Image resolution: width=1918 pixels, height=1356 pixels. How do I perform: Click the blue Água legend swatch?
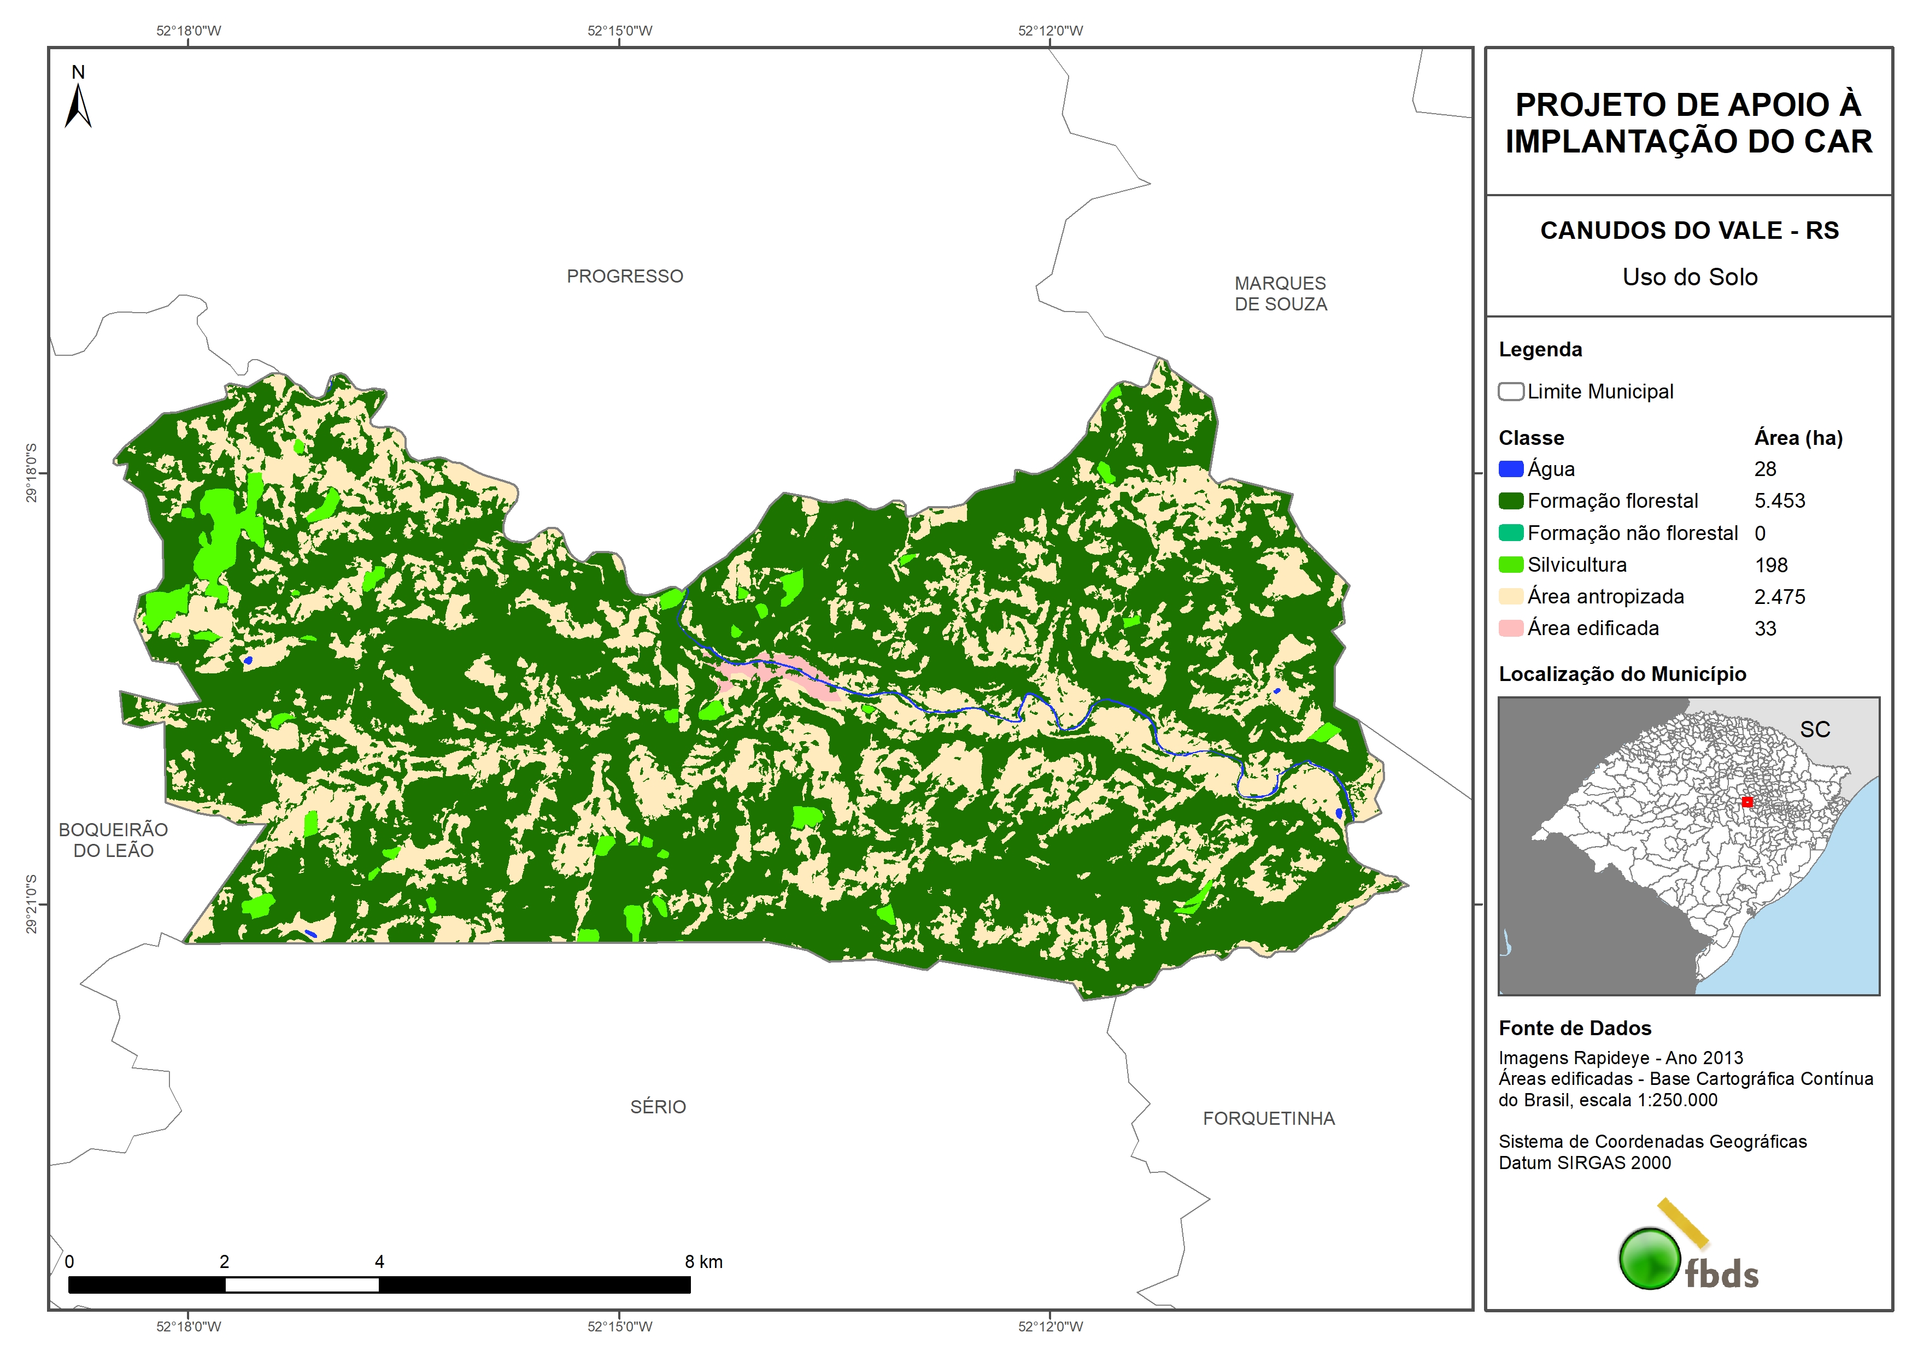pyautogui.click(x=1510, y=469)
